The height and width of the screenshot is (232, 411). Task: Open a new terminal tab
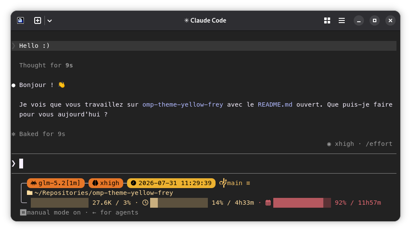coord(38,20)
